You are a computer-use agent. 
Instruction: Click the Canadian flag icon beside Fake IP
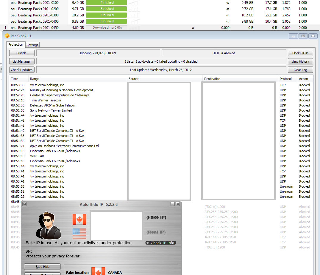(79, 219)
